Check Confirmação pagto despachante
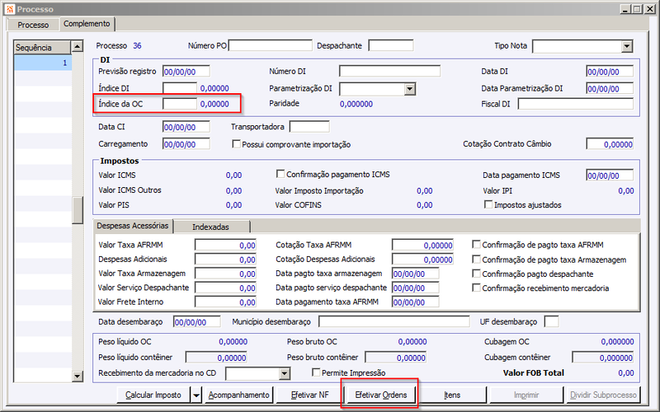 tap(477, 274)
